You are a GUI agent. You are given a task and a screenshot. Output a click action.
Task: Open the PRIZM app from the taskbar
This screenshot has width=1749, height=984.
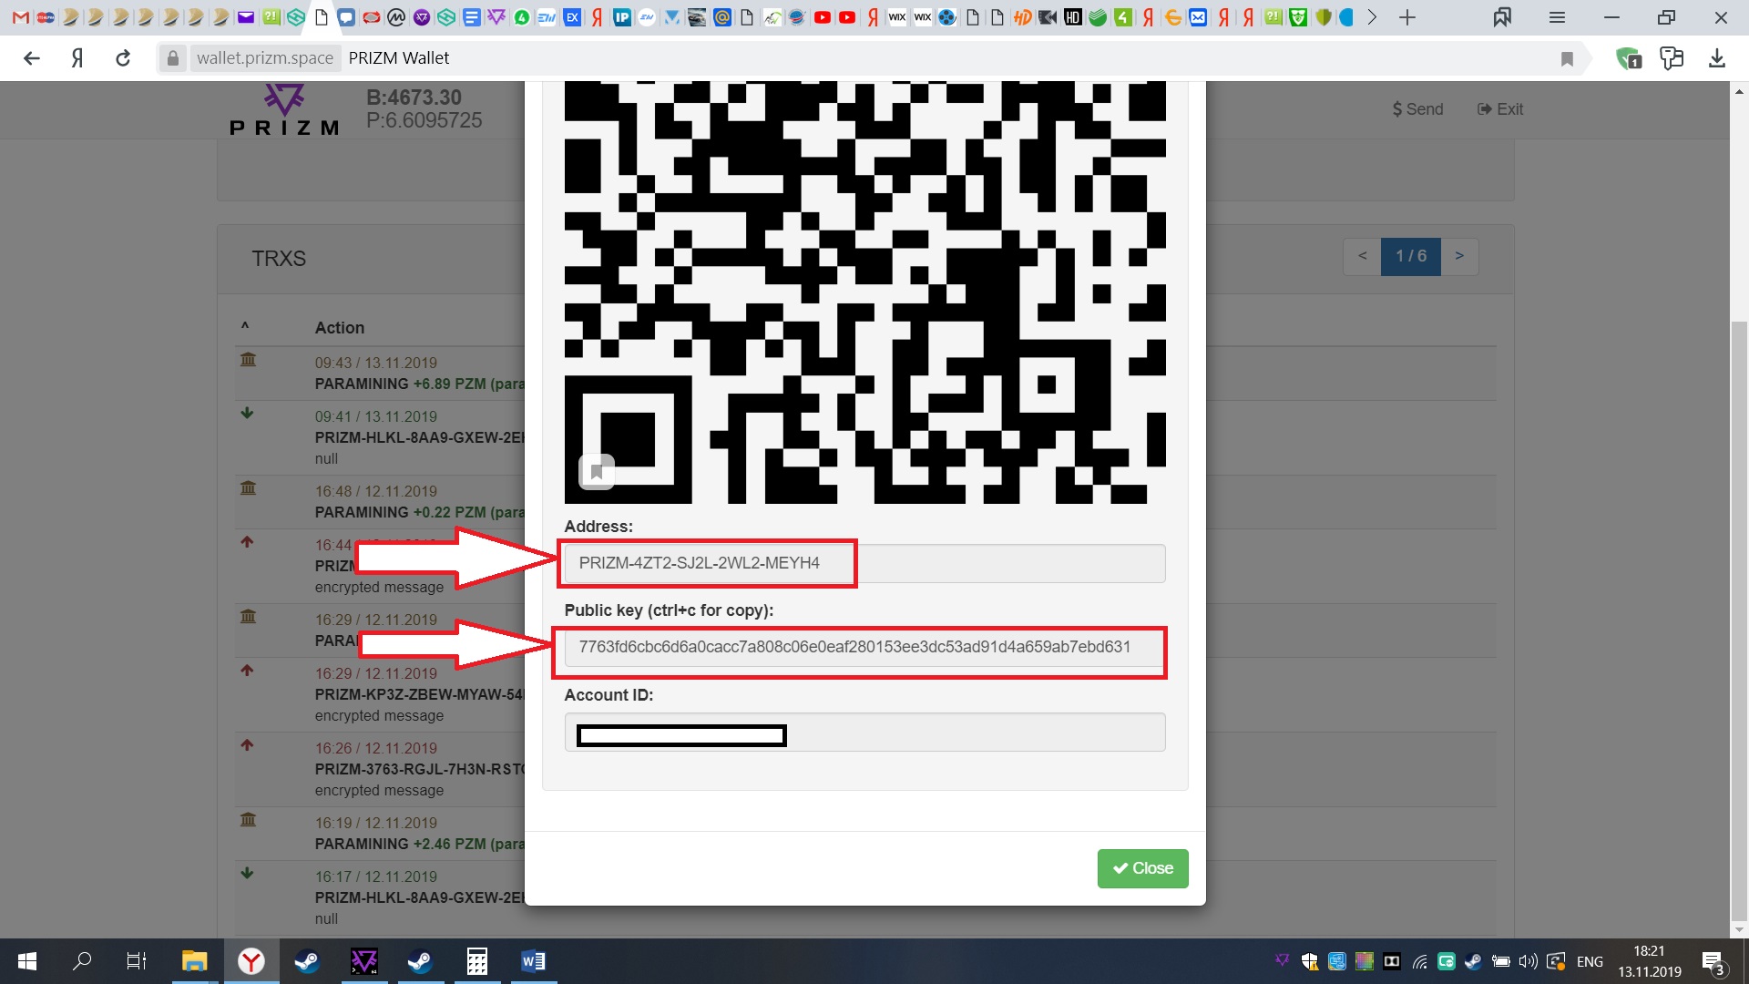(x=363, y=961)
